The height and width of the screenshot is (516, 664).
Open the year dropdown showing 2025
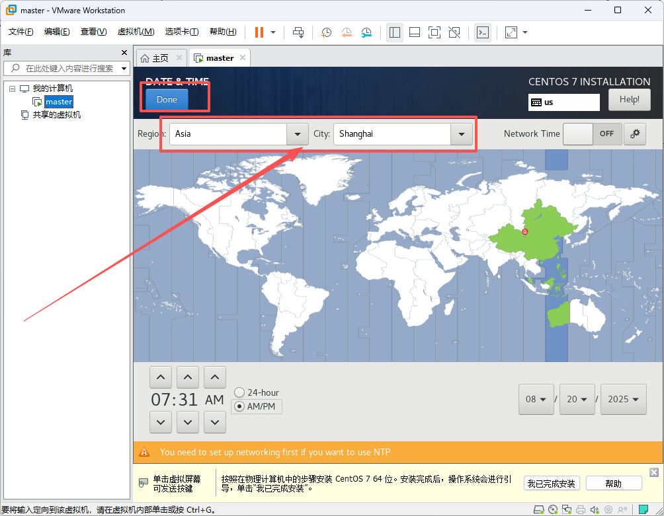(624, 399)
